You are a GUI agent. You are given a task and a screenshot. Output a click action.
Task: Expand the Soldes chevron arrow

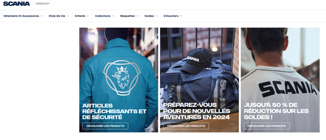coord(157,16)
